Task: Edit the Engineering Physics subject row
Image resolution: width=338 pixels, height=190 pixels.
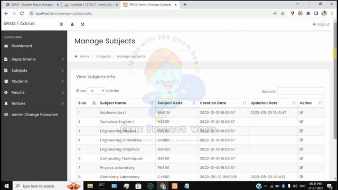Action: [301, 131]
